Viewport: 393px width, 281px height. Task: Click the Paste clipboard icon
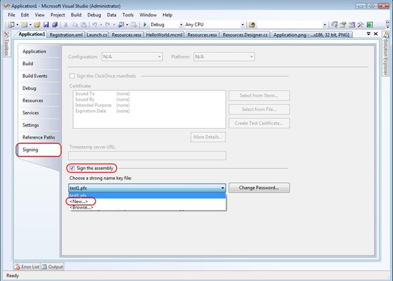84,25
